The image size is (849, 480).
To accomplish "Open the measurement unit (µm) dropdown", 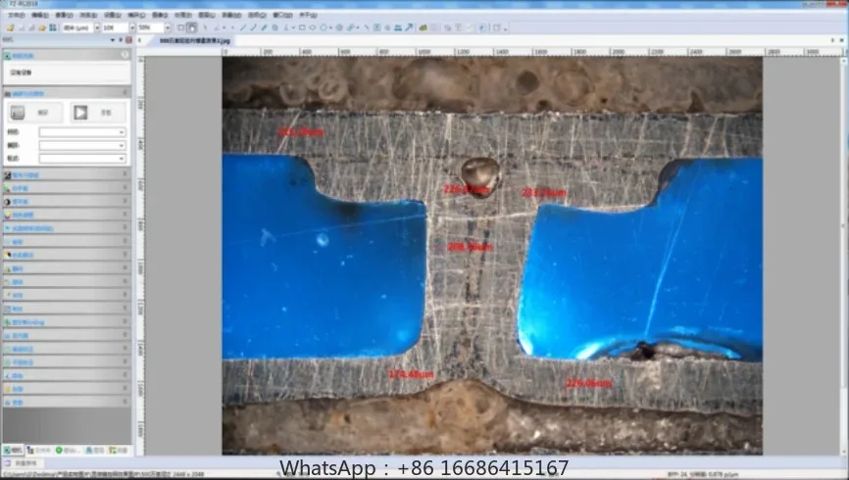I will (95, 27).
